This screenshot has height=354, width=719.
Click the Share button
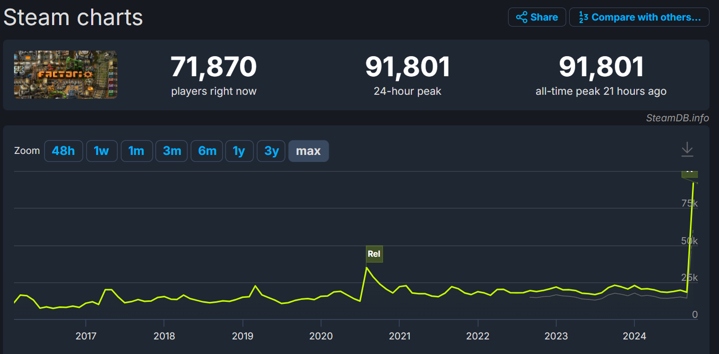[537, 17]
